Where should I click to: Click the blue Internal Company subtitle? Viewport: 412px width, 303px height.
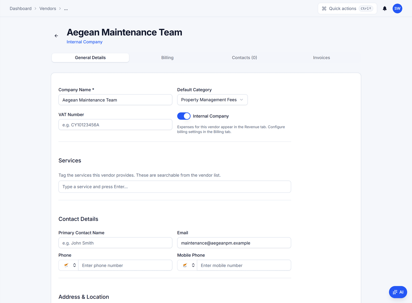(x=85, y=42)
